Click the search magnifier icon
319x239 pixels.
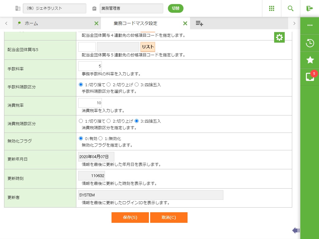tap(290, 8)
